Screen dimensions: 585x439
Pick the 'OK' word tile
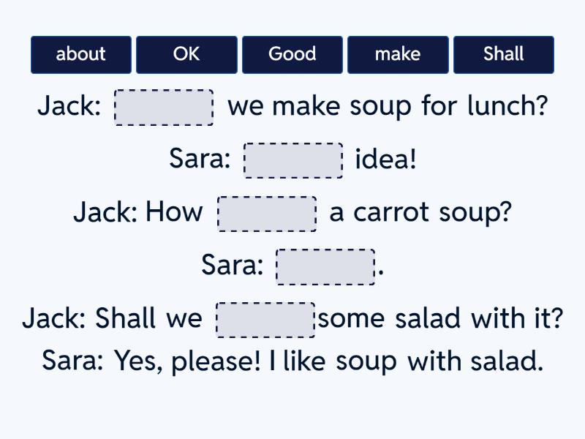coord(186,55)
